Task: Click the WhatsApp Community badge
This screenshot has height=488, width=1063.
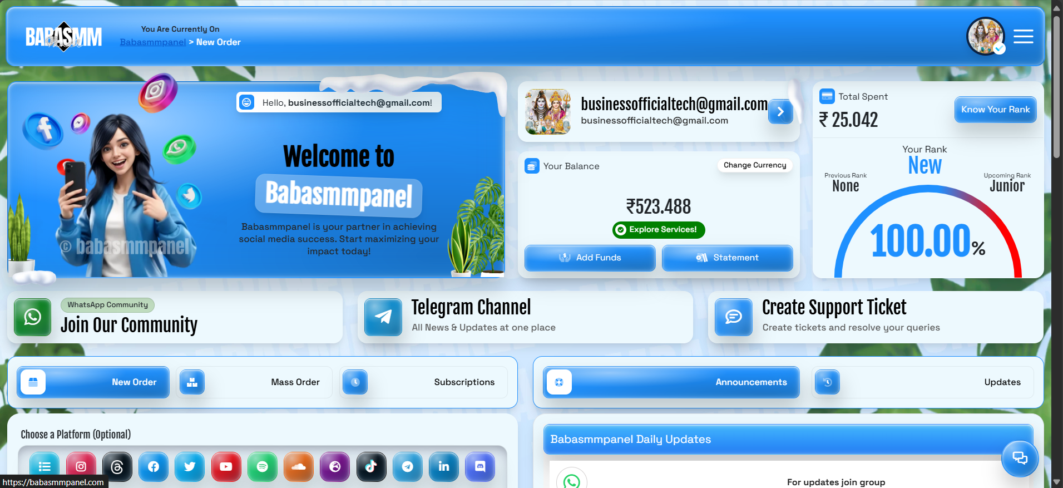Action: pyautogui.click(x=108, y=305)
